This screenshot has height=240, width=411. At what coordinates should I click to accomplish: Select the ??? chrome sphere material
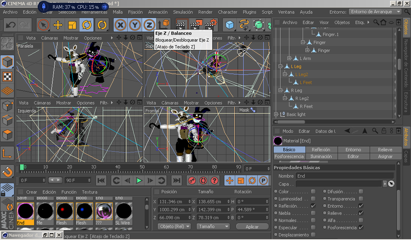click(x=104, y=213)
